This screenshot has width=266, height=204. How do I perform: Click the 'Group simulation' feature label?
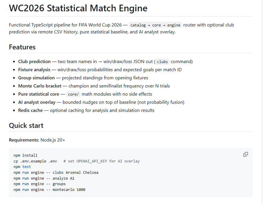[x=37, y=78]
